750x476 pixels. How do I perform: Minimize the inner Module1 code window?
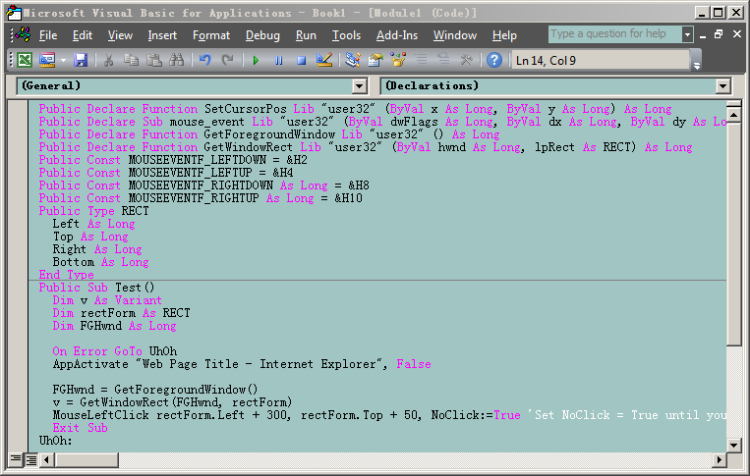tap(702, 34)
